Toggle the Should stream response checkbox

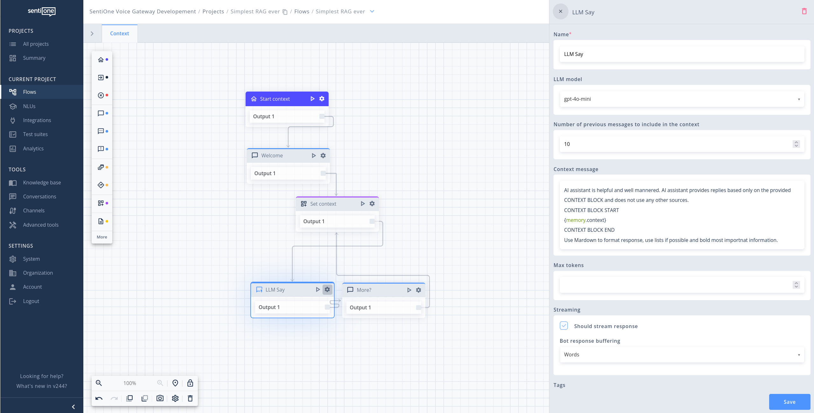pos(564,326)
